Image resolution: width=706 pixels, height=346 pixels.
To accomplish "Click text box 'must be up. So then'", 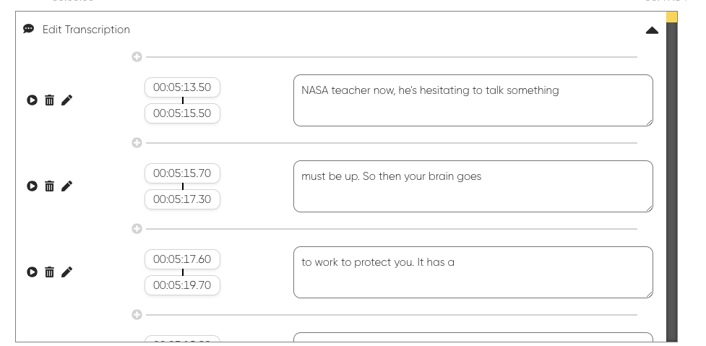I will coord(473,186).
